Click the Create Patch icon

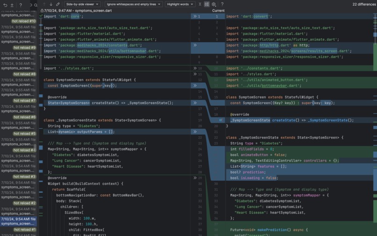tap(12, 5)
